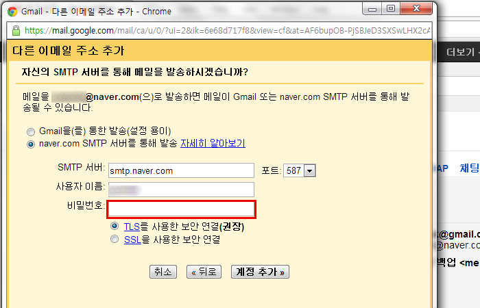The height and width of the screenshot is (308, 480).
Task: Click the green padlock security icon
Action: tap(16, 31)
